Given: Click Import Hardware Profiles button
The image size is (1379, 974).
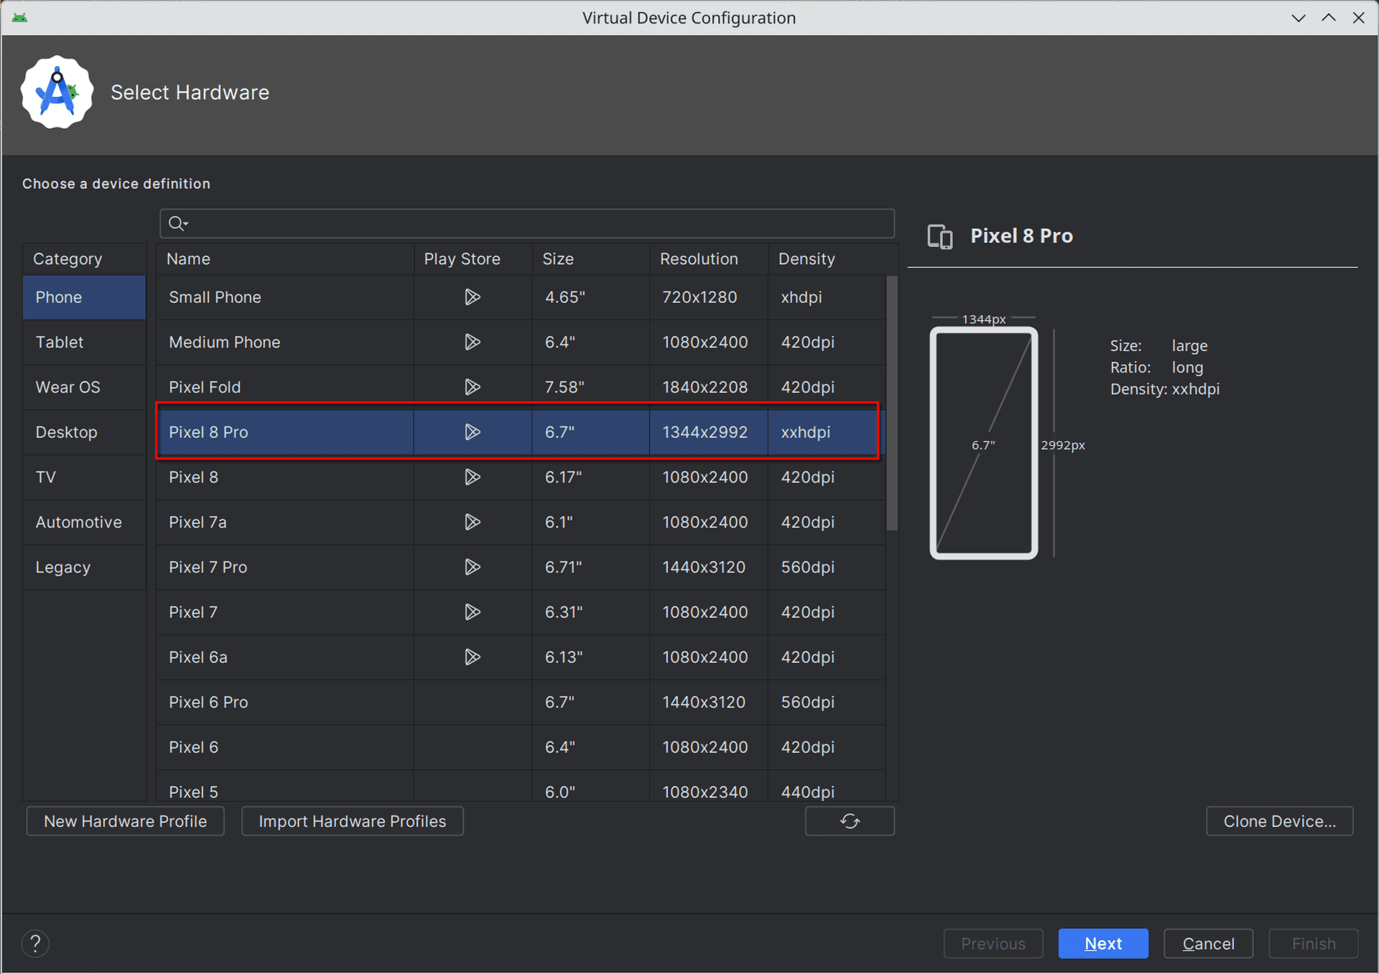Looking at the screenshot, I should [x=353, y=821].
